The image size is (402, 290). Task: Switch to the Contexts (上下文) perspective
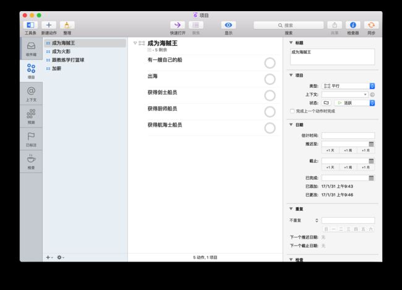[31, 93]
